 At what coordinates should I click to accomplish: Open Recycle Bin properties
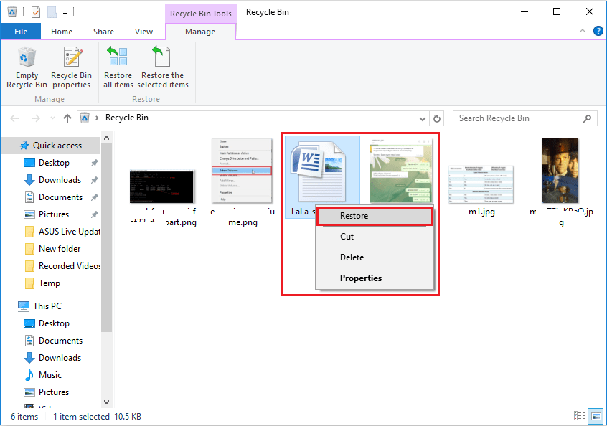71,67
